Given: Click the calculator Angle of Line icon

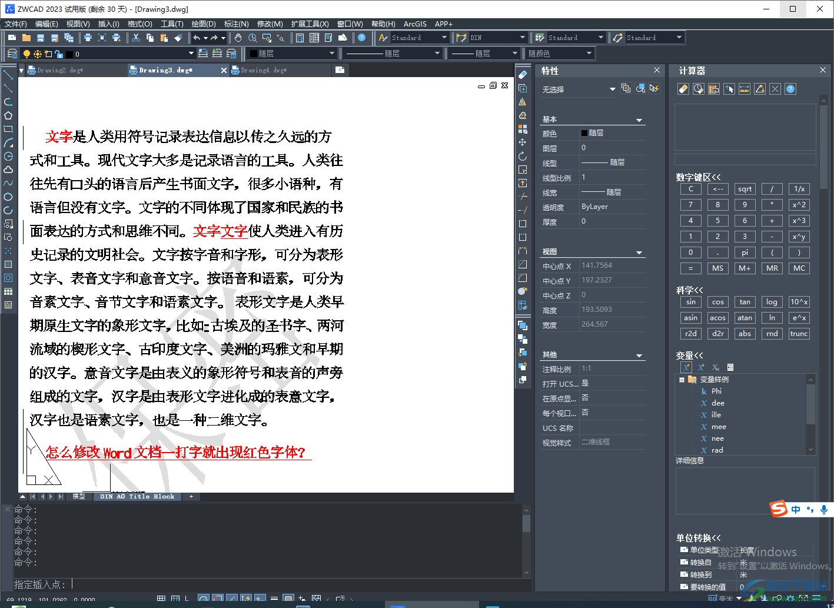Looking at the screenshot, I should (x=760, y=89).
